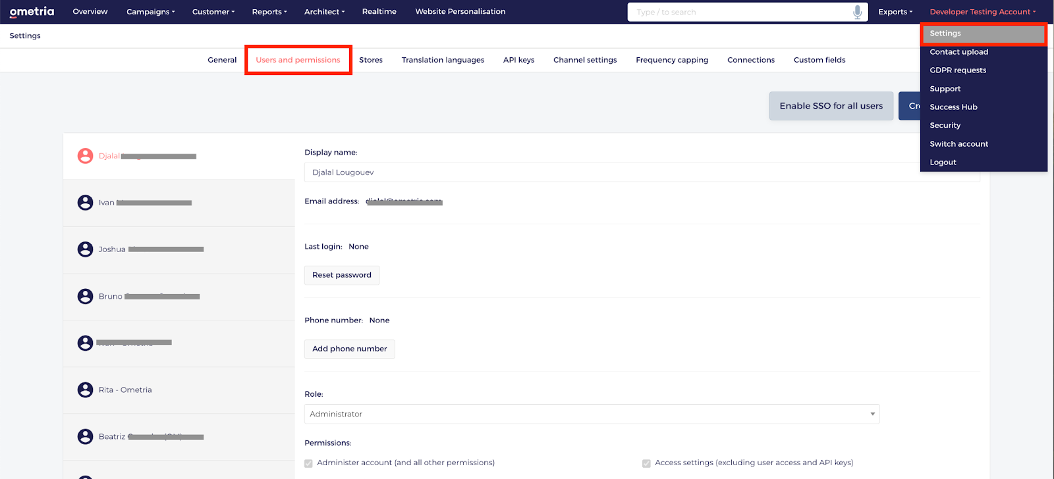Screen dimensions: 1054x479
Task: Switch to Users and permissions tab
Action: coord(298,60)
